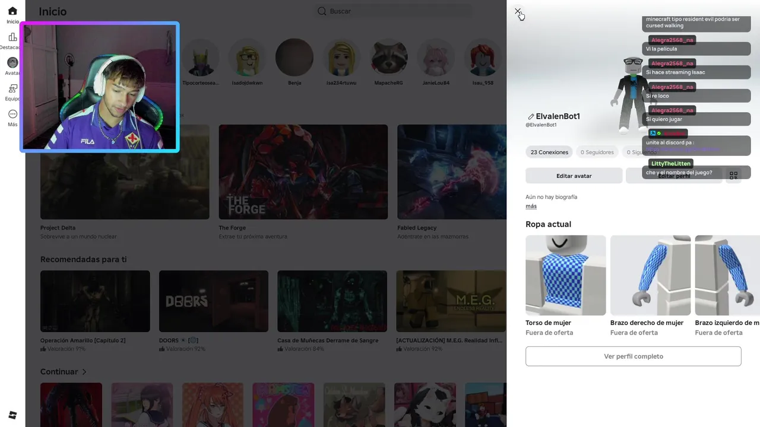This screenshot has height=427, width=760.
Task: Click the Project Delta title text
Action: [58, 228]
